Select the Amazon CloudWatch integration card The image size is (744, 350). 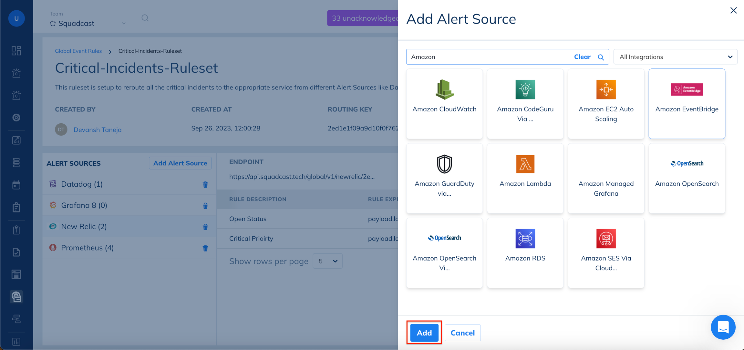point(444,104)
